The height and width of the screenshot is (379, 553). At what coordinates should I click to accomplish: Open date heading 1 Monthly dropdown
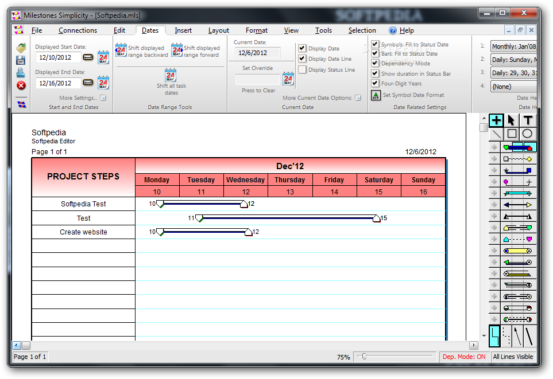(513, 46)
